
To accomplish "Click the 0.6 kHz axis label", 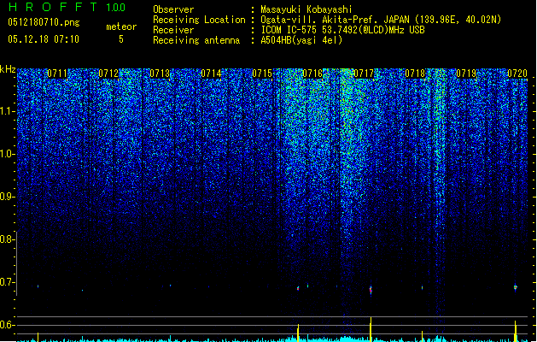I will [7, 325].
